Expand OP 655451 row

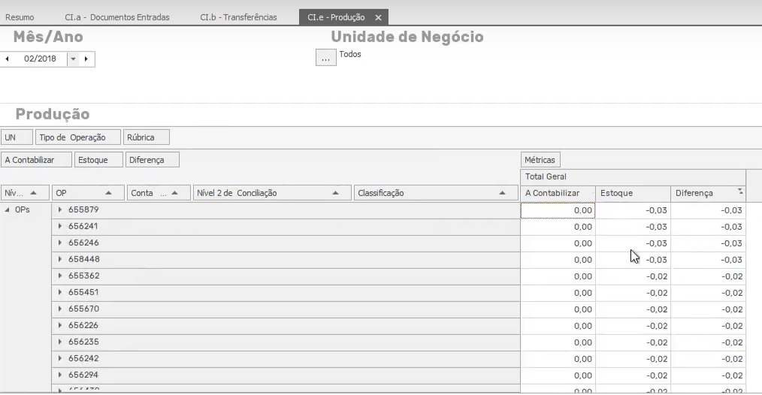point(60,292)
